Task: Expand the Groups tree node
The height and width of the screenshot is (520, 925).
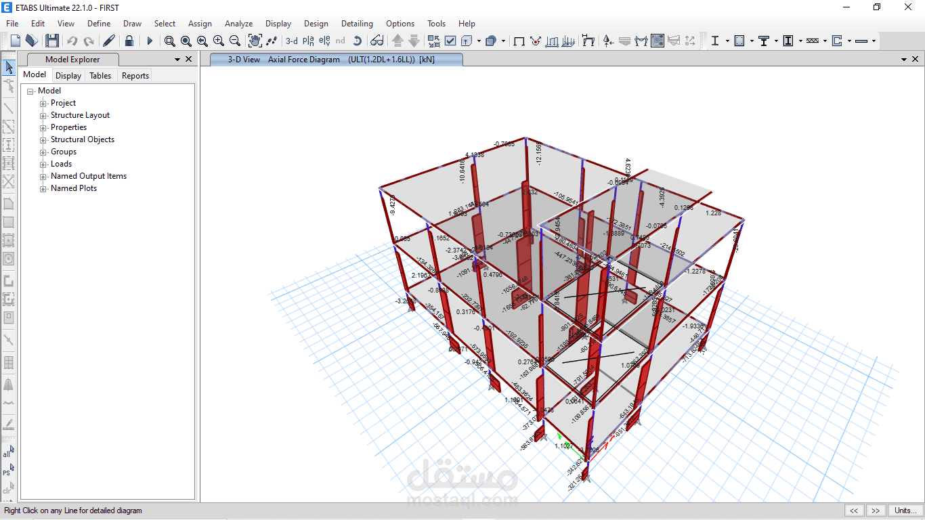Action: (x=43, y=152)
